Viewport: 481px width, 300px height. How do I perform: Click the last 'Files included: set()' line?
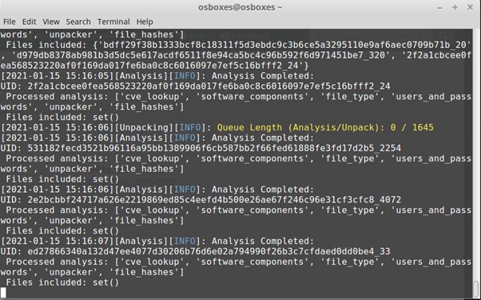[62, 282]
